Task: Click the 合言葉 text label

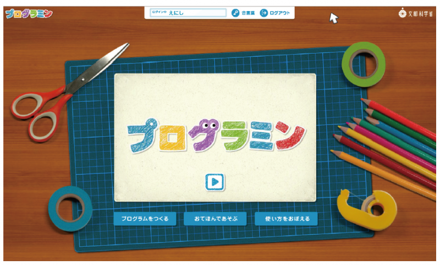Action: point(248,13)
